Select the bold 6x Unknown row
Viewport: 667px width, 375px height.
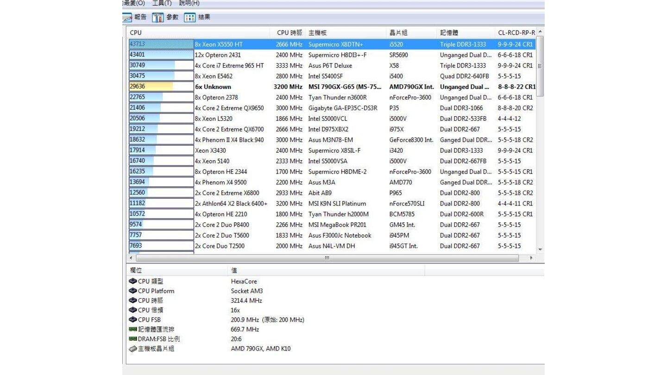332,87
